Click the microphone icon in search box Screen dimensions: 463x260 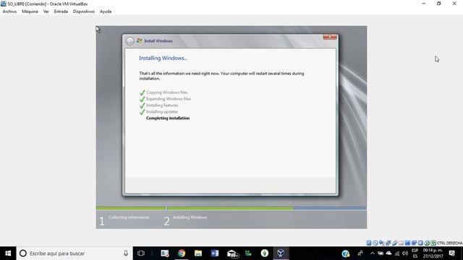(x=126, y=253)
